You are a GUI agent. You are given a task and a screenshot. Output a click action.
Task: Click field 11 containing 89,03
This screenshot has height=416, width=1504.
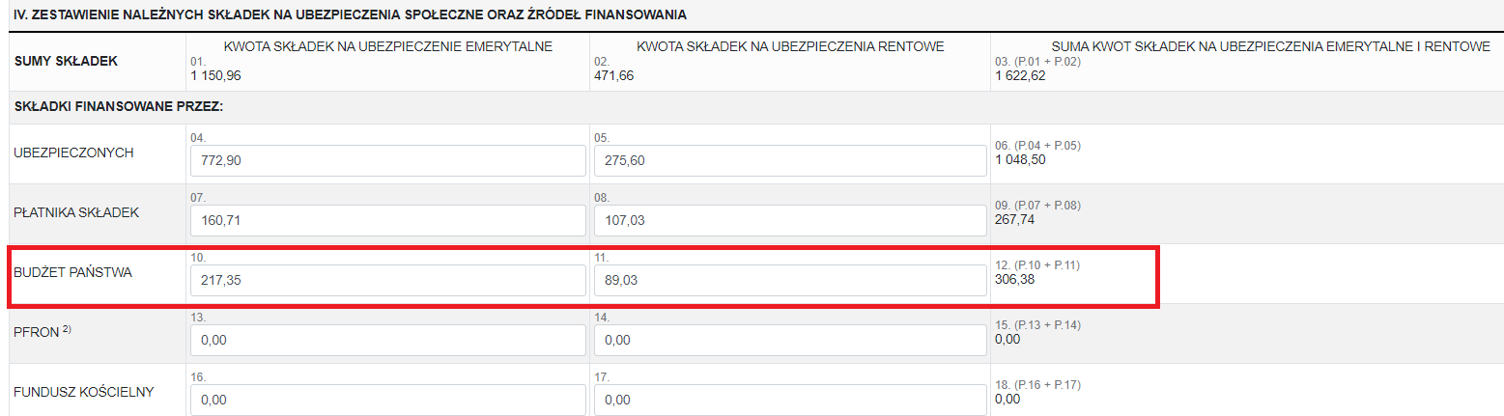coord(790,281)
